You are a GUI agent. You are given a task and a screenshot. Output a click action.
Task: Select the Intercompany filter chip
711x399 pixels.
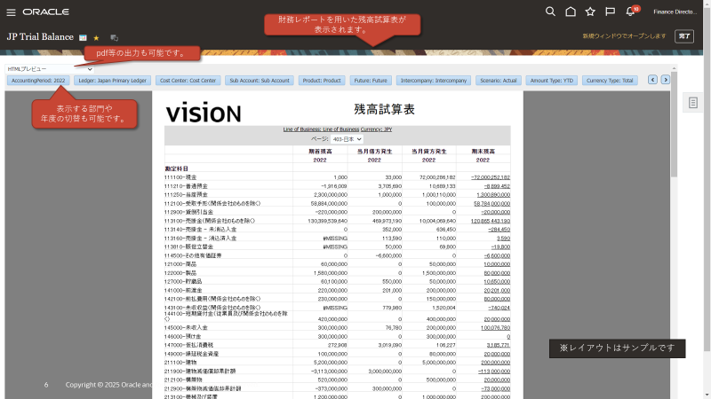[434, 81]
